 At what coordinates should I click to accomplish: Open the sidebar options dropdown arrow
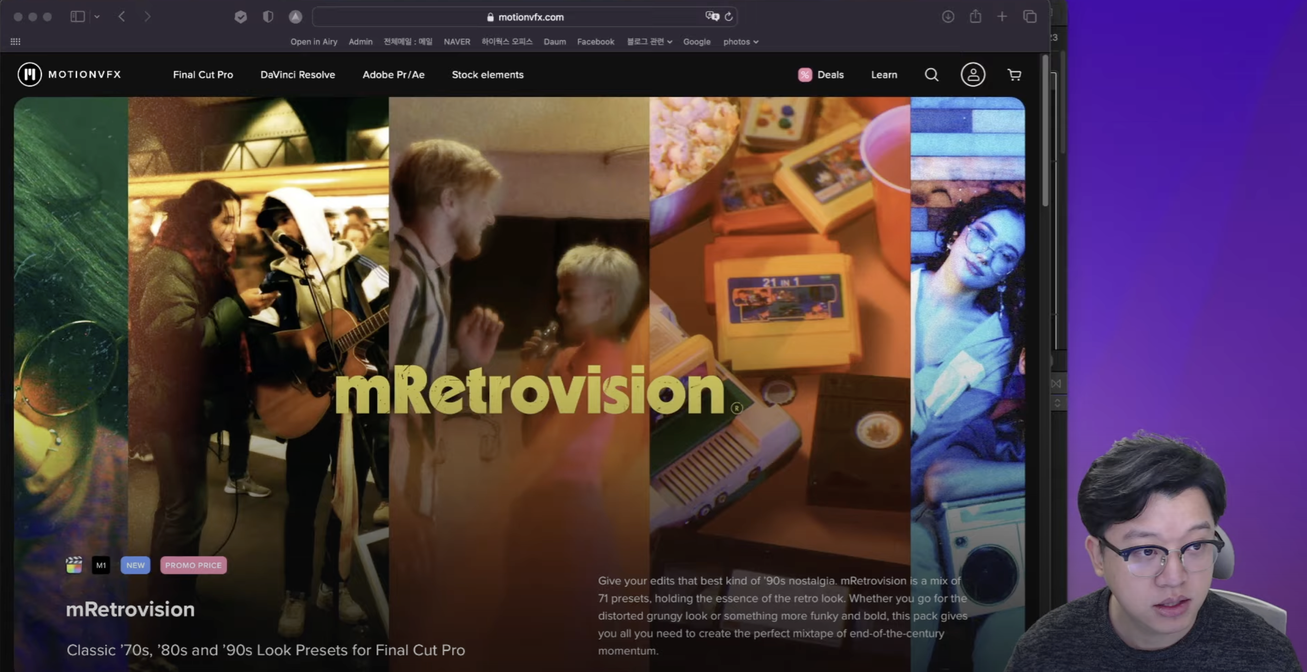(x=97, y=17)
